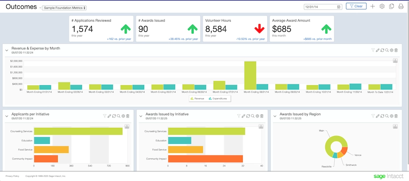Viewport: 409px width, 181px height.
Task: Edit the Awards Issued by Region panel
Action: tap(378, 116)
